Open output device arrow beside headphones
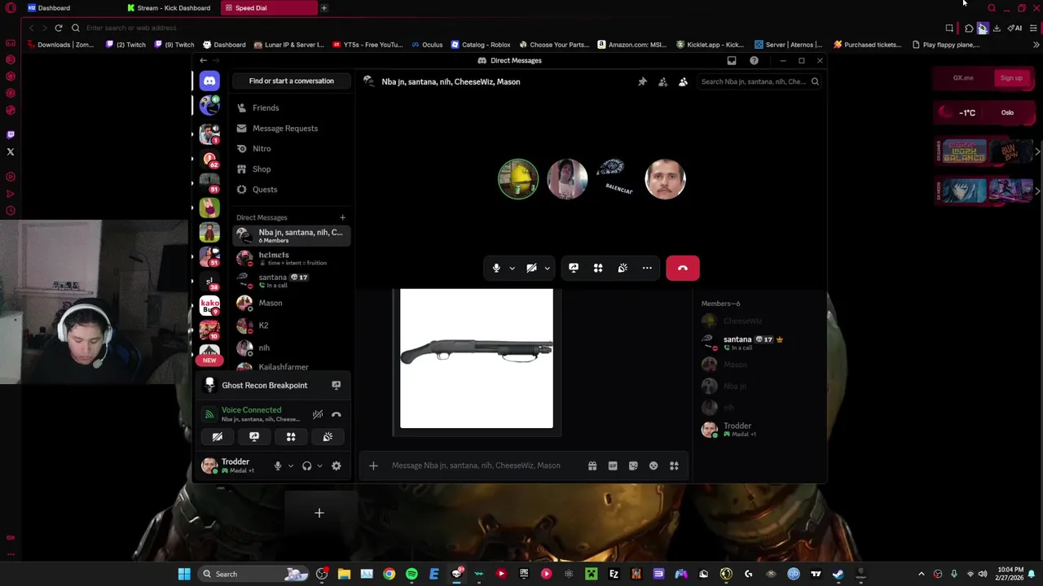Viewport: 1043px width, 586px height. (x=319, y=466)
